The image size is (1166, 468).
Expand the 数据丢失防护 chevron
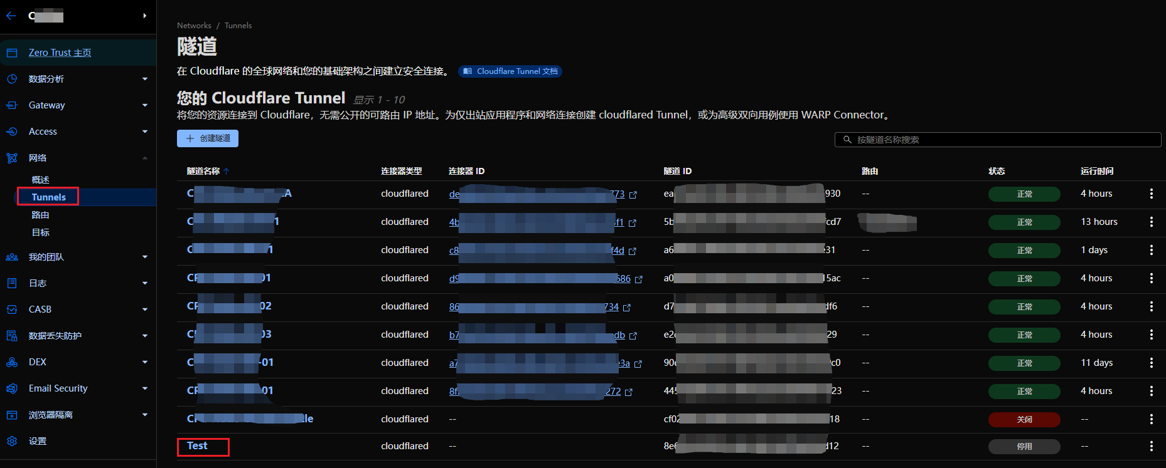click(x=145, y=336)
